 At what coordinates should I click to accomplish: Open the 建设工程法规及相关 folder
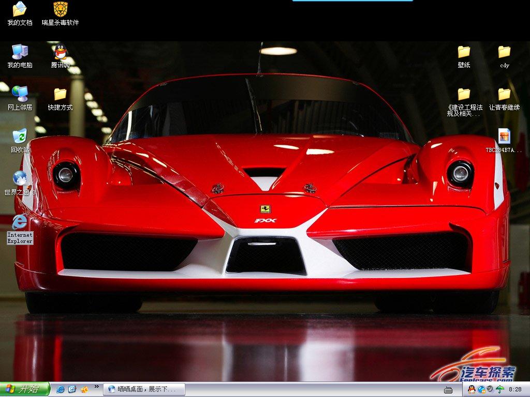coord(464,95)
